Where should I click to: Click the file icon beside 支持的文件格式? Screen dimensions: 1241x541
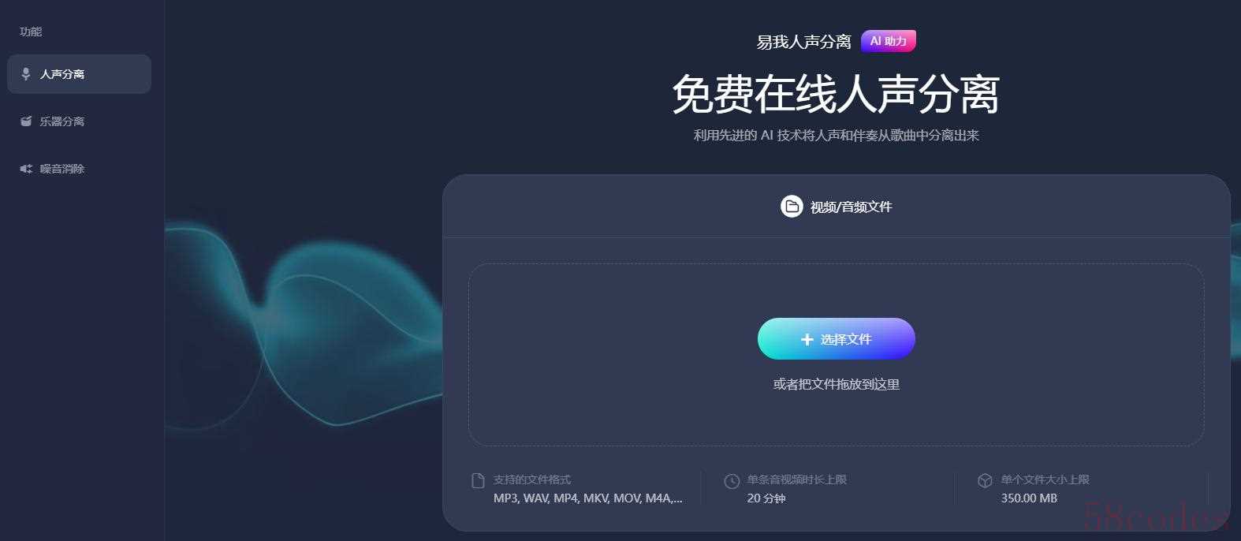point(478,481)
